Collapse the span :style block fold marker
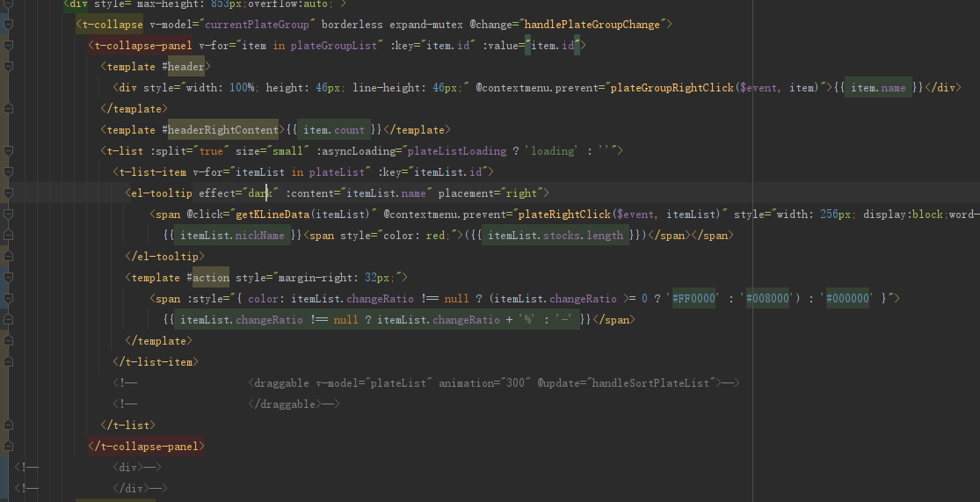Viewport: 980px width, 502px height. pyautogui.click(x=8, y=298)
